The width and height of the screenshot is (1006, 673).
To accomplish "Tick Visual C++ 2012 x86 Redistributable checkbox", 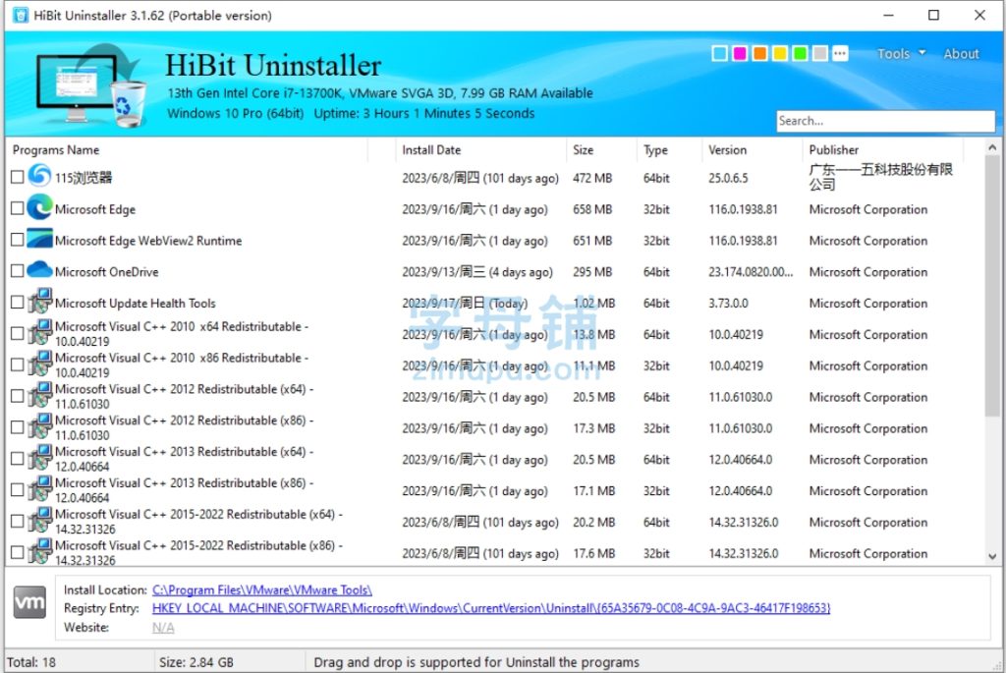I will 18,428.
